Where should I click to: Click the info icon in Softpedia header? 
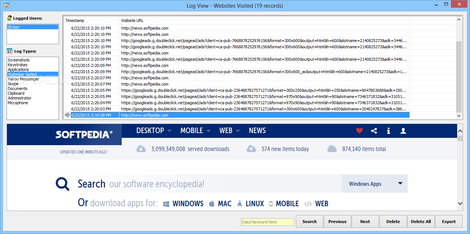[x=389, y=131]
